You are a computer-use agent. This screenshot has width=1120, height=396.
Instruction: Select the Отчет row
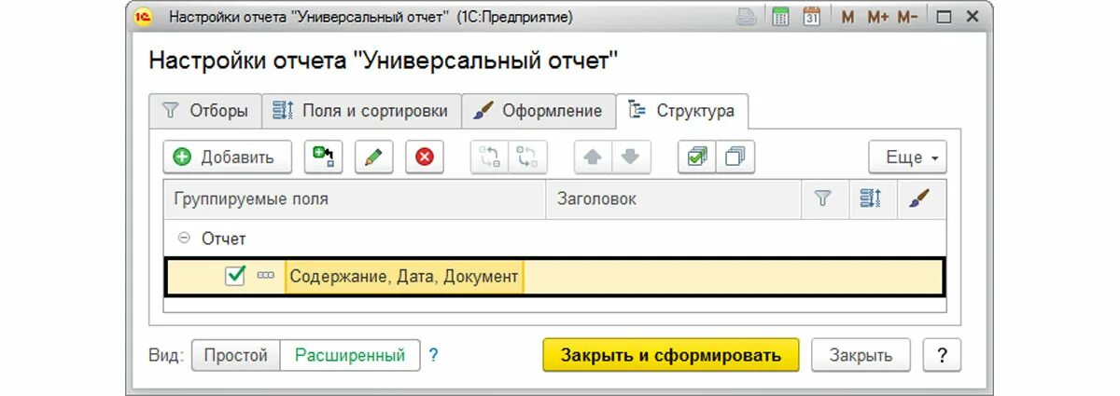pos(554,239)
